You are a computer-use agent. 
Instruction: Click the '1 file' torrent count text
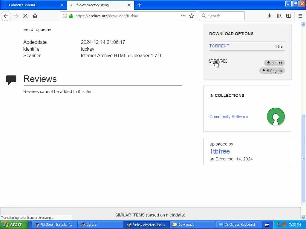[279, 46]
